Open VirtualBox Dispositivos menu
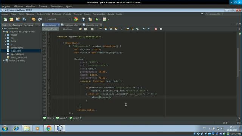 pyautogui.click(x=56, y=6)
